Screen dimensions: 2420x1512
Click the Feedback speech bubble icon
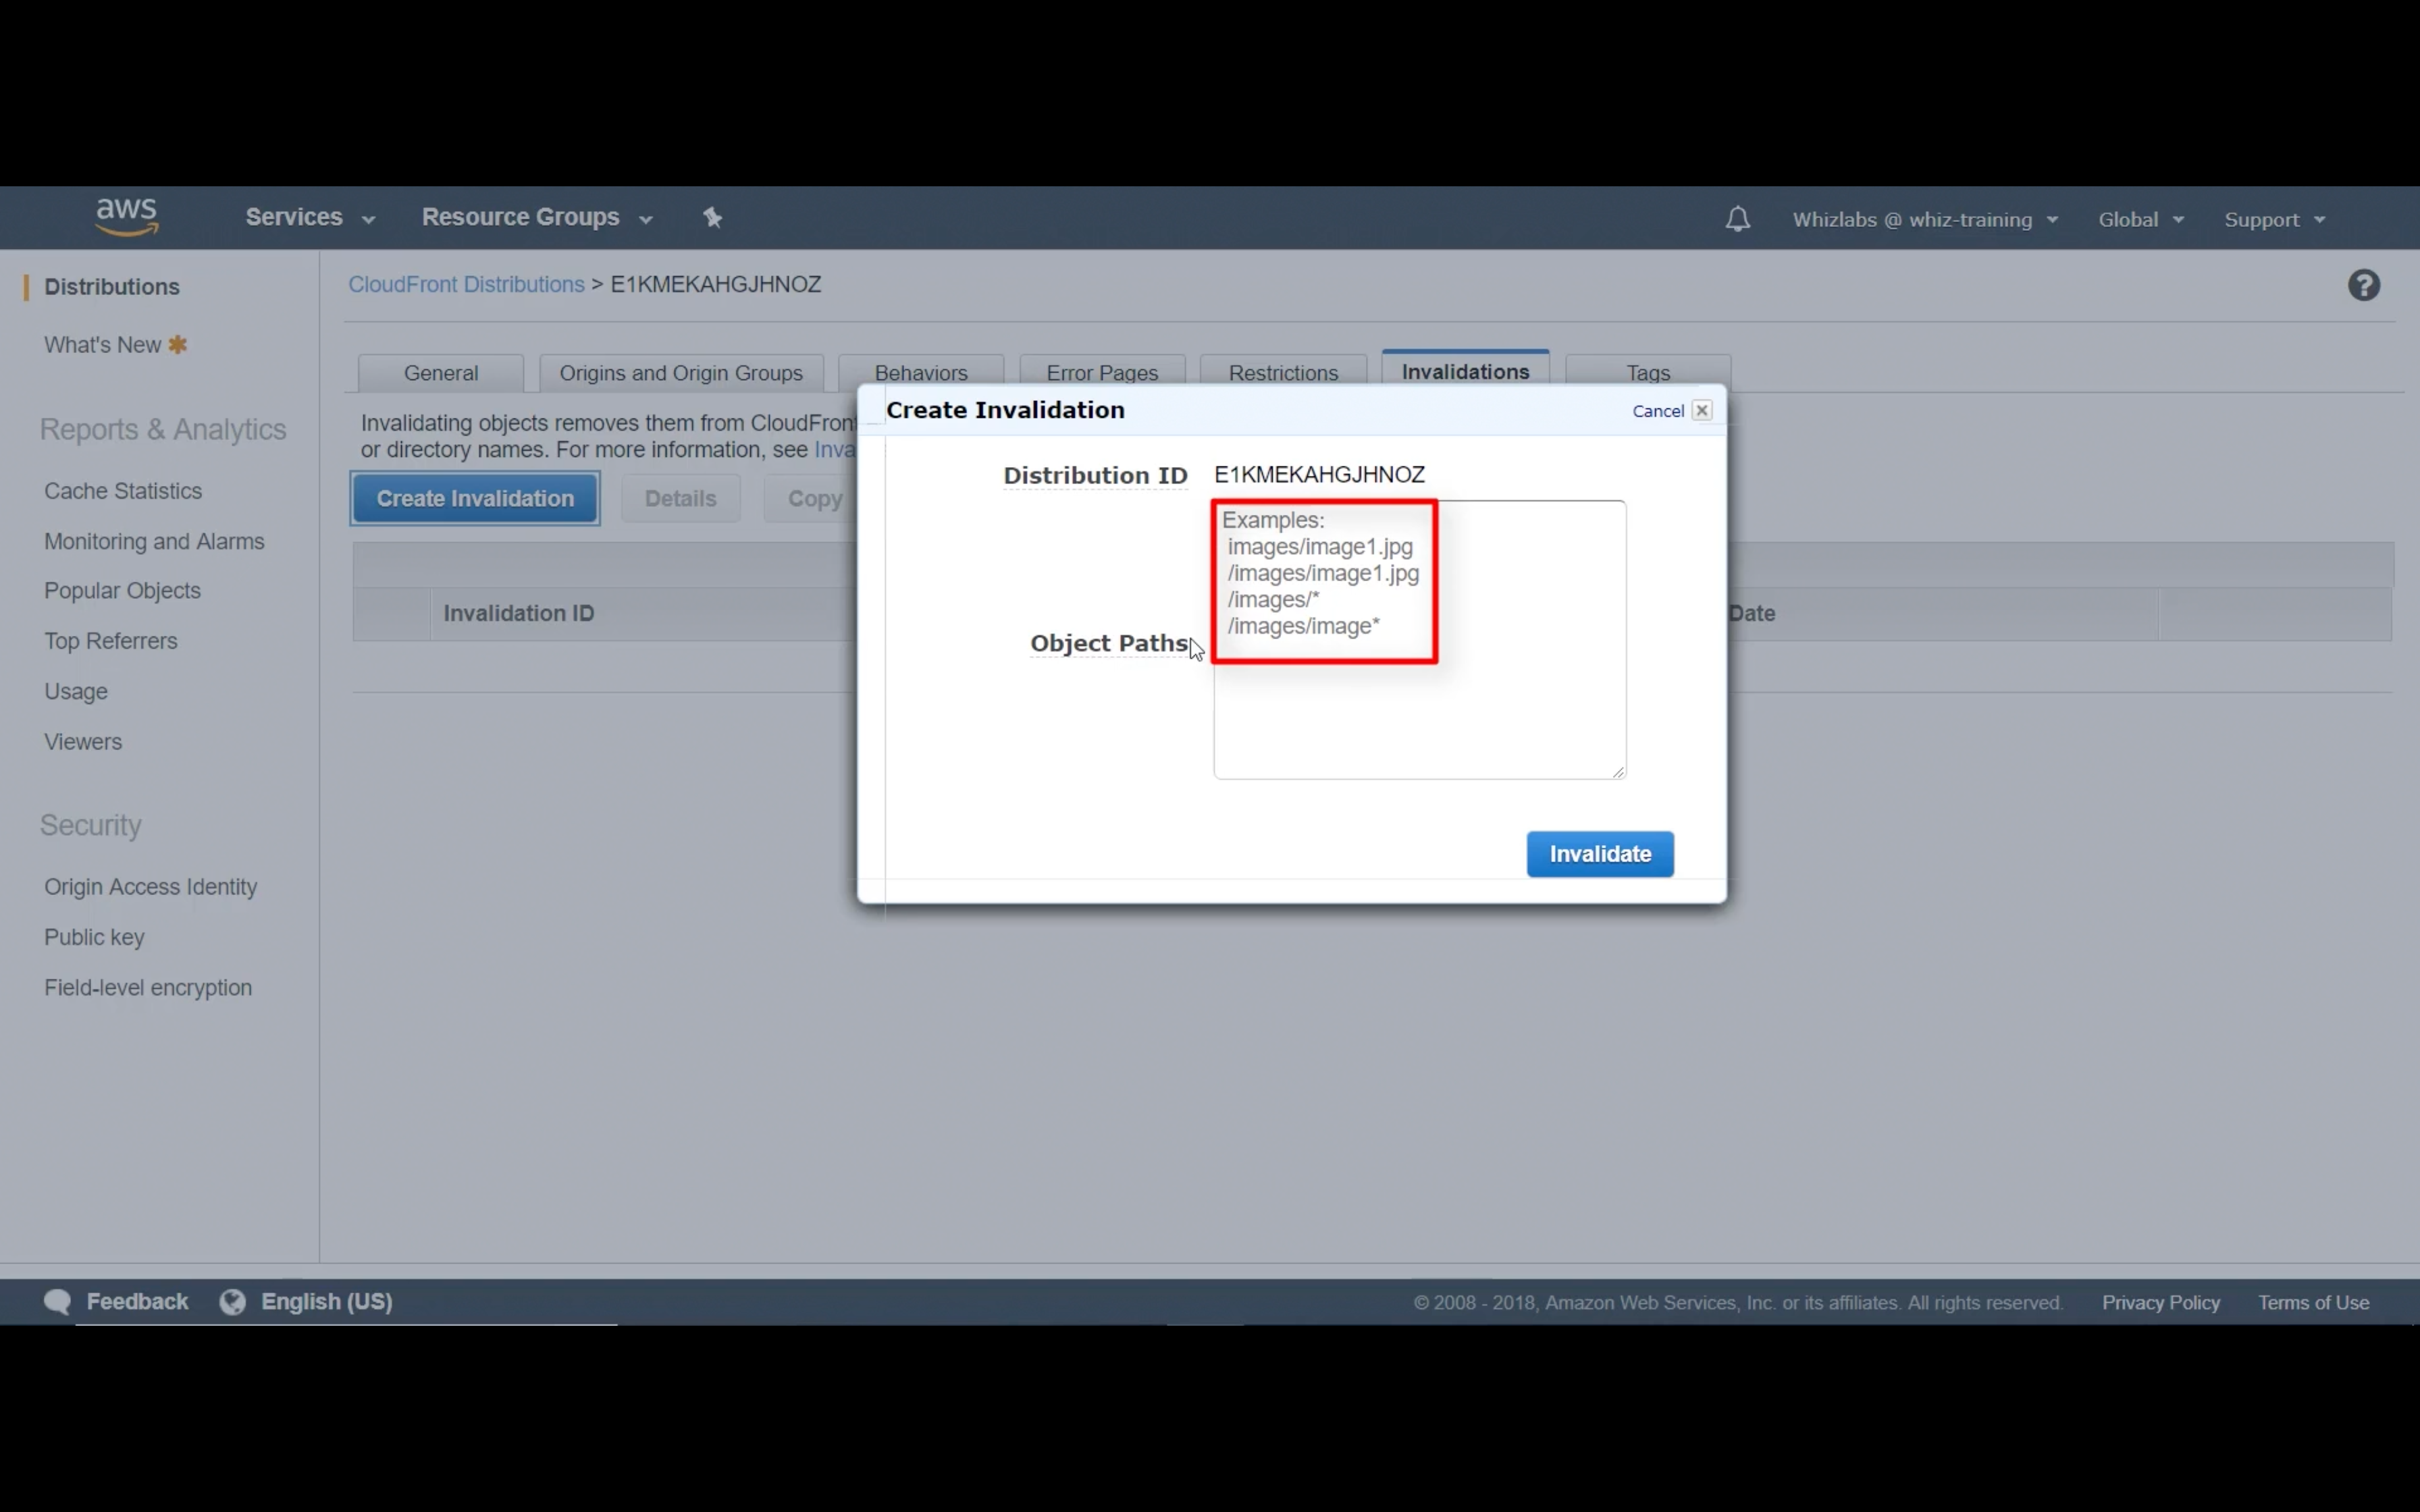[x=58, y=1301]
